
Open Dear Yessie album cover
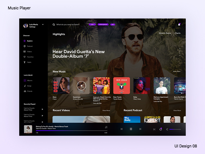pyautogui.click(x=121, y=85)
